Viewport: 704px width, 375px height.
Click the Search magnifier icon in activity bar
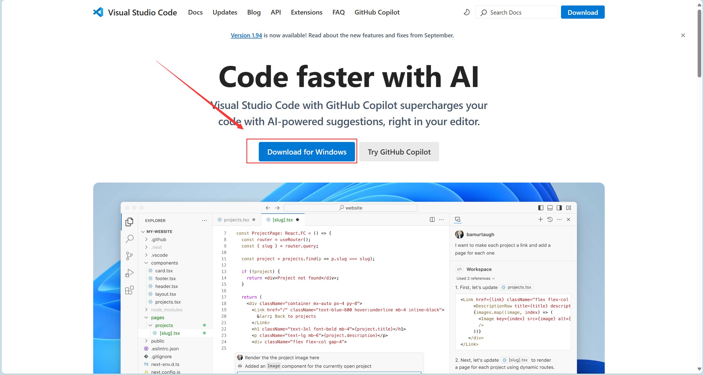point(129,239)
